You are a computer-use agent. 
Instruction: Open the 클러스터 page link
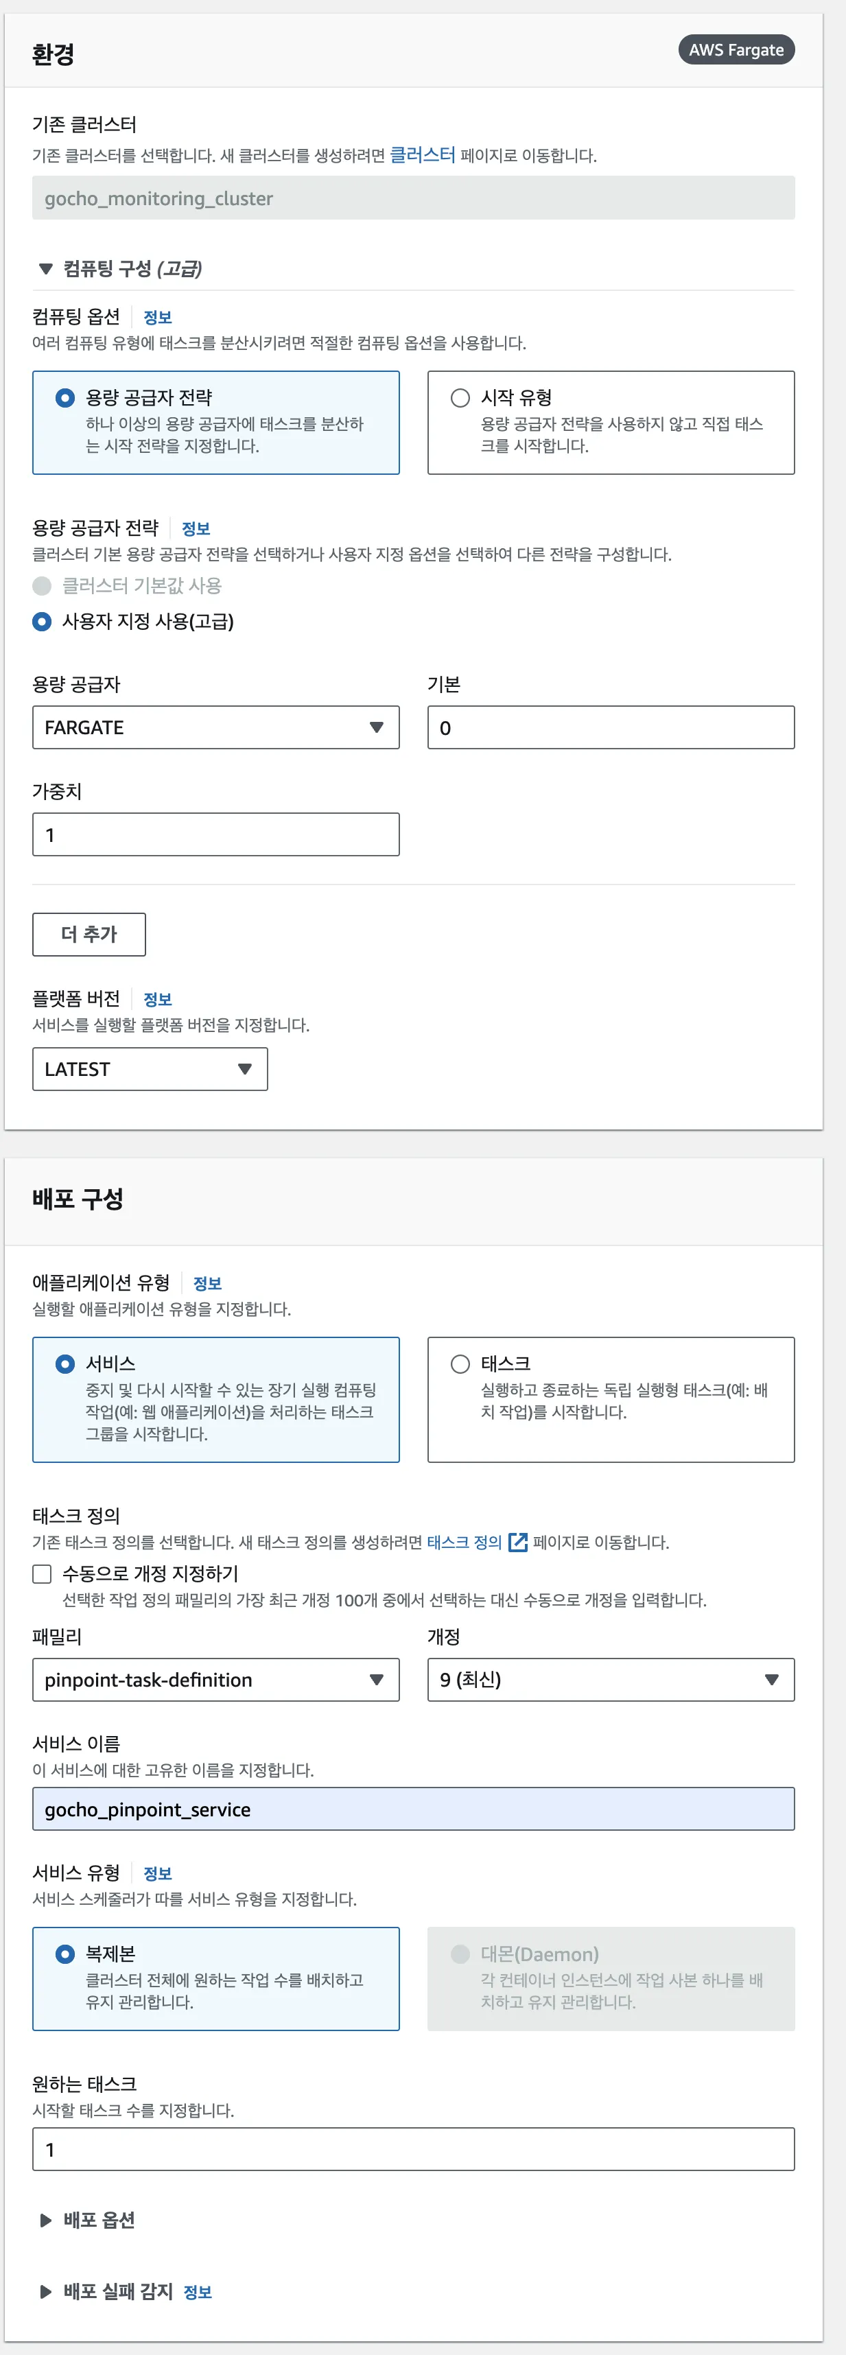tap(423, 155)
